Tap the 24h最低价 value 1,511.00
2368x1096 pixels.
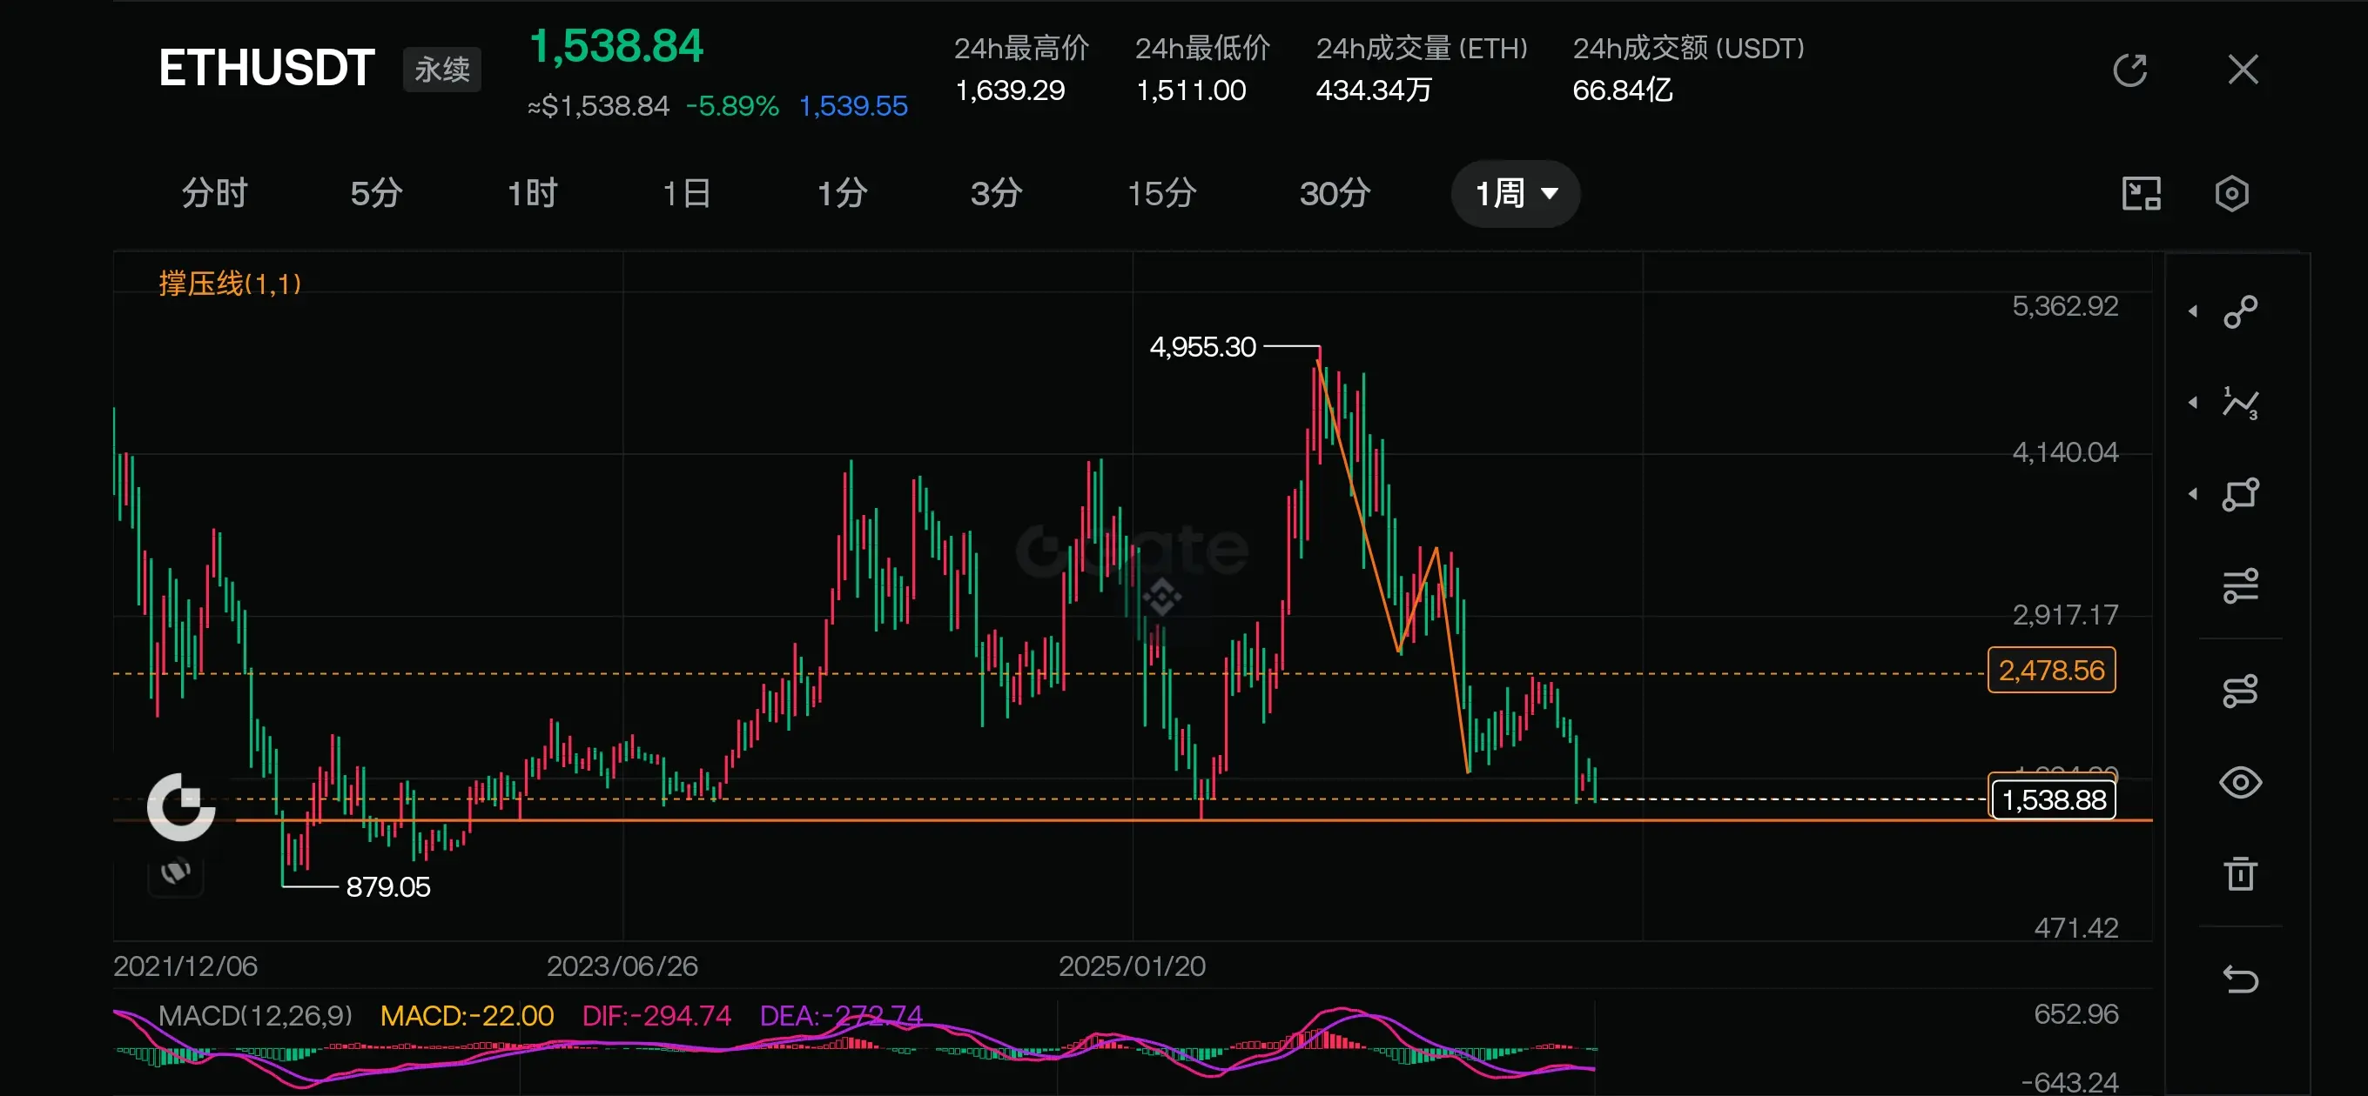click(x=1190, y=90)
